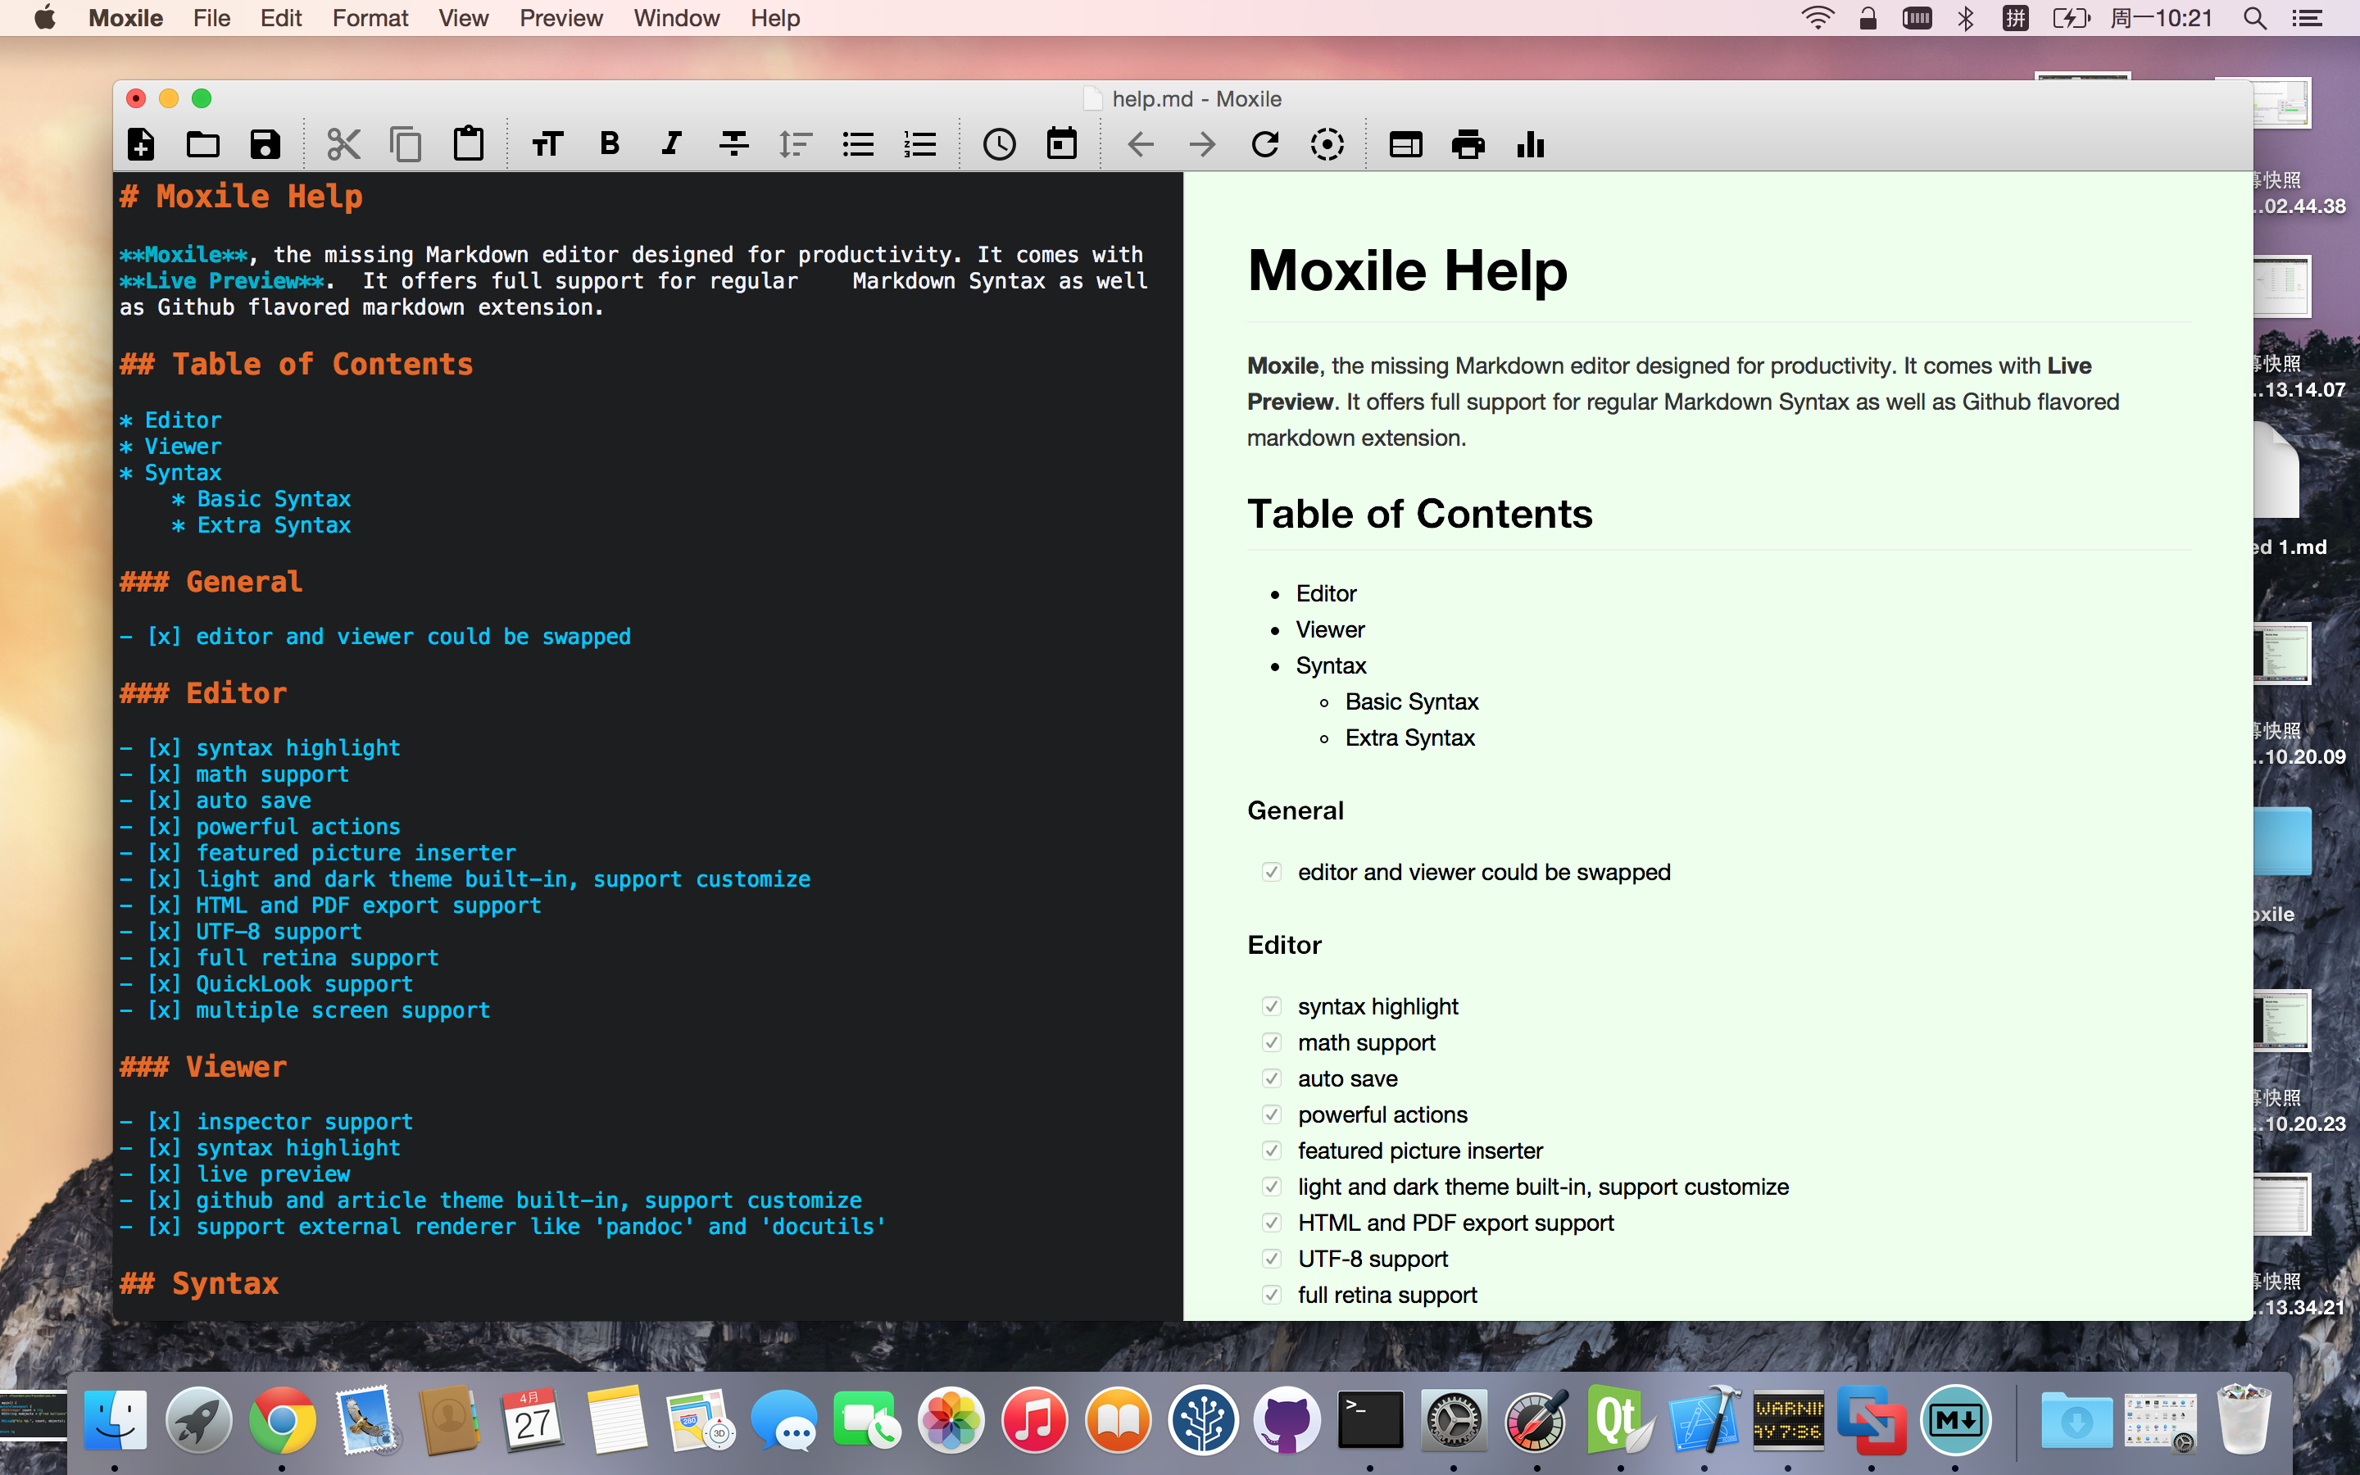
Task: Open the Preview menu
Action: click(560, 17)
